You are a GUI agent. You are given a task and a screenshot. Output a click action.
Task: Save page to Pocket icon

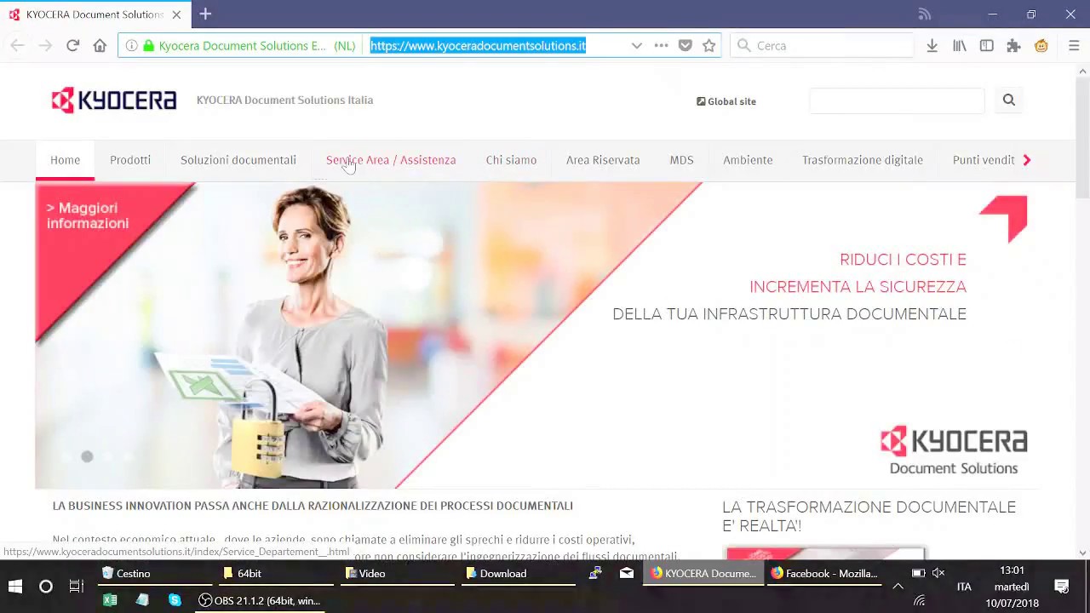coord(686,46)
